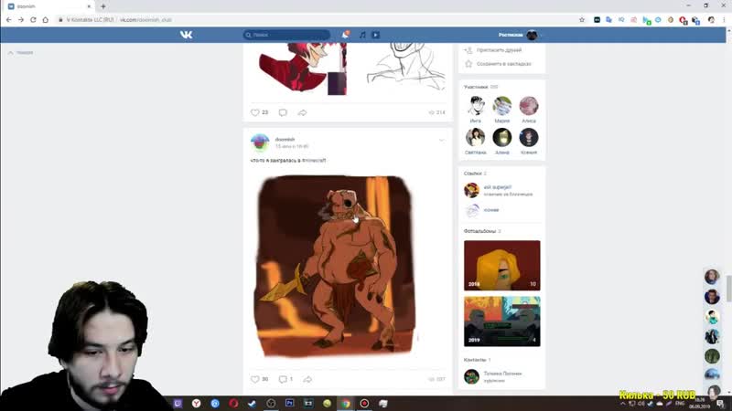The height and width of the screenshot is (411, 732).
Task: Open the VK video icon in header
Action: click(x=375, y=35)
